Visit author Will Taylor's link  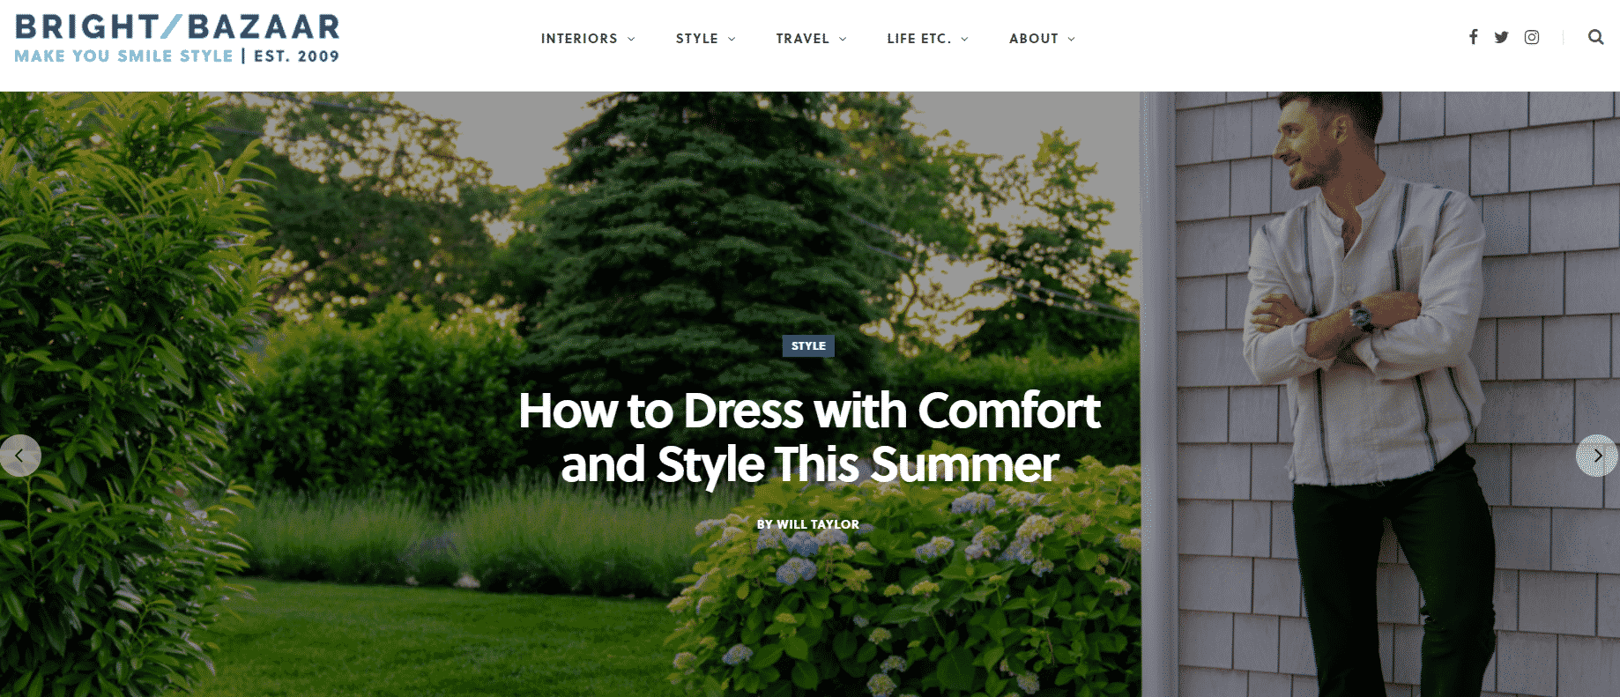coord(808,524)
